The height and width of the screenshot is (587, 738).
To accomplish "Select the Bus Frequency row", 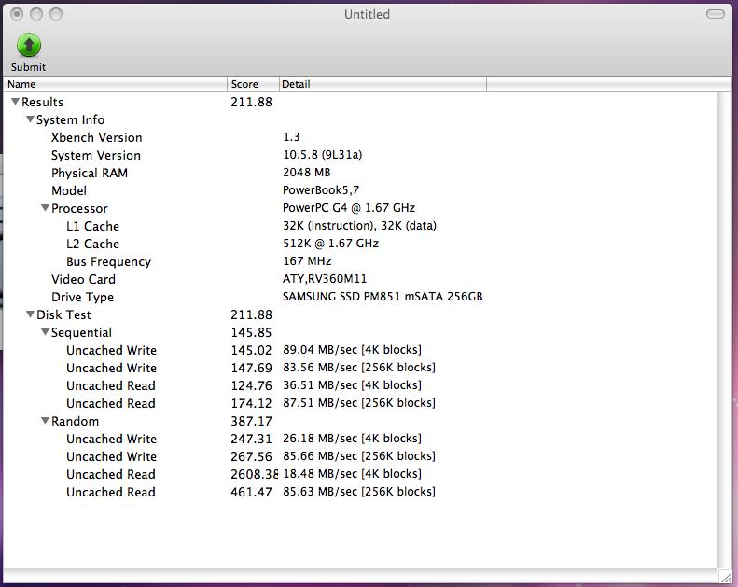I will (x=360, y=261).
